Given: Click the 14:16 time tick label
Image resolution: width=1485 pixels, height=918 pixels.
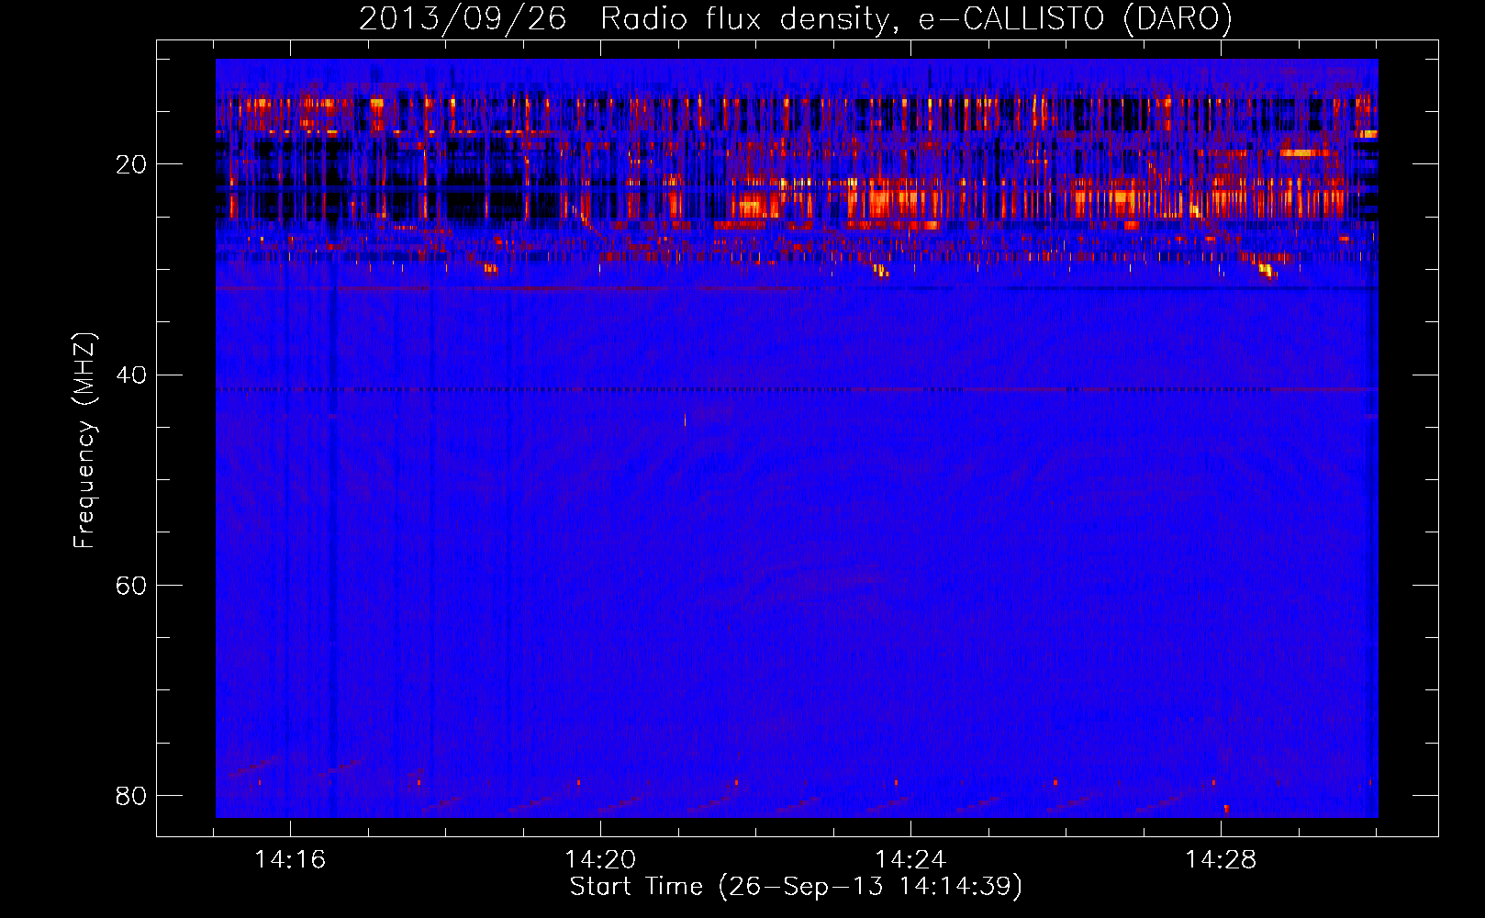Looking at the screenshot, I should (290, 860).
